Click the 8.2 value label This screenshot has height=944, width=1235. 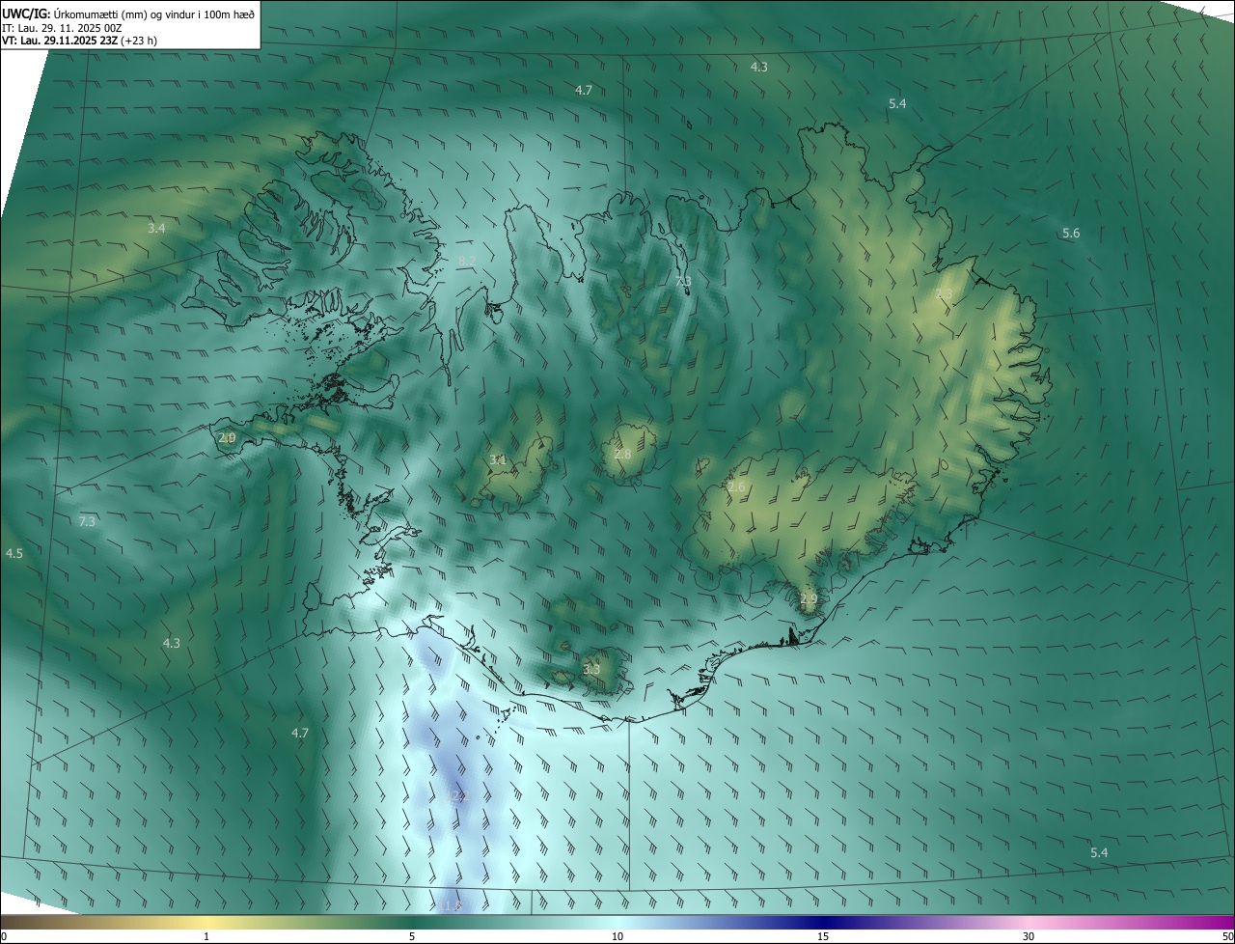(466, 261)
